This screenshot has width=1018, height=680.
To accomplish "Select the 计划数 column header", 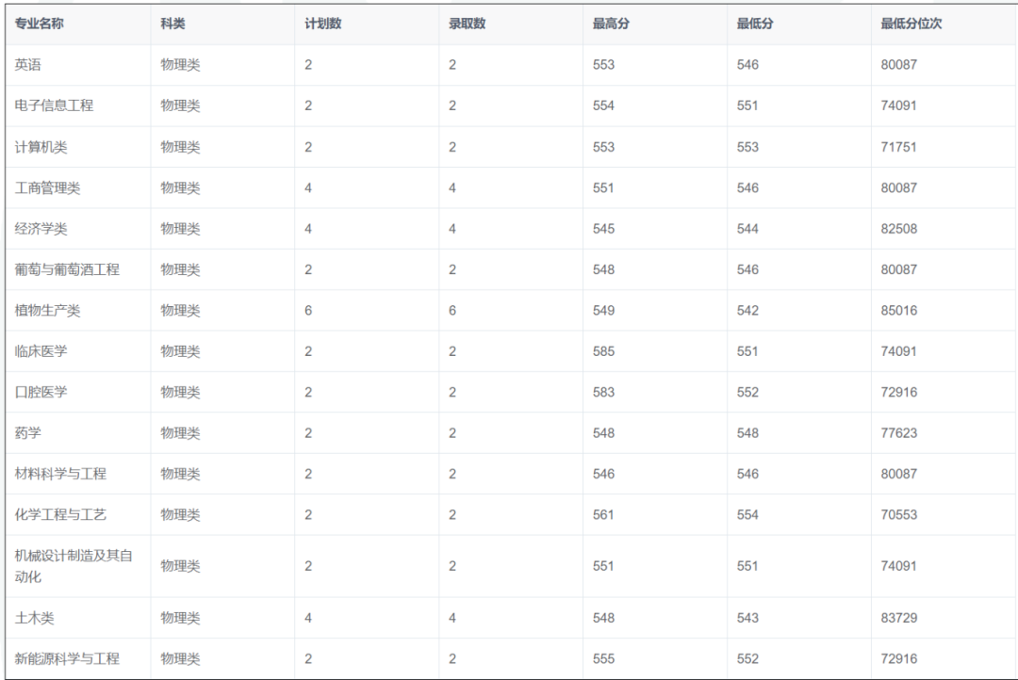I will pyautogui.click(x=322, y=24).
